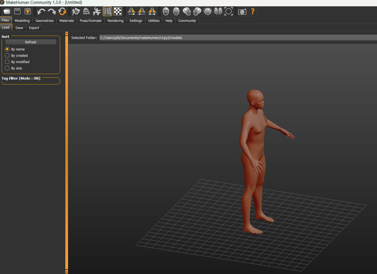This screenshot has width=377, height=274.
Task: Select the By created sort option
Action: click(16, 56)
